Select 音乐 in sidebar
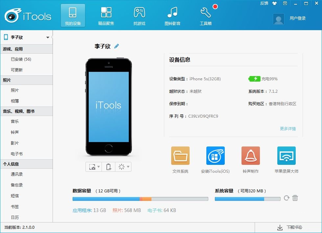 point(15,121)
